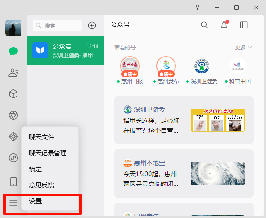Open 惠州发布 live account avatar
Viewport: 266px width, 218px height.
click(166, 66)
